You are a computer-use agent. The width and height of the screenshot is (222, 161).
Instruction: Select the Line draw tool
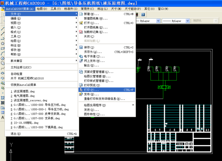coord(3,29)
